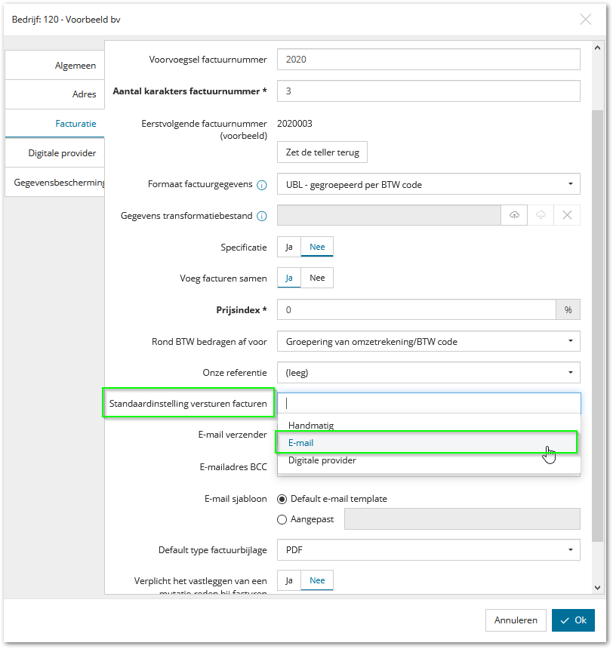Open Onze referentie dropdown
This screenshot has width=613, height=649.
pos(429,373)
